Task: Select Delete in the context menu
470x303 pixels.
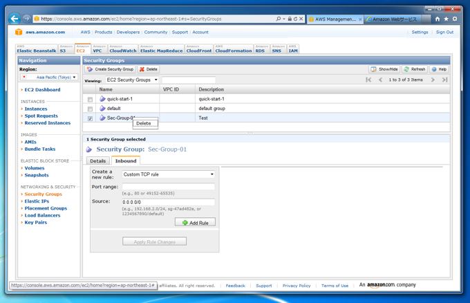Action: click(x=144, y=123)
